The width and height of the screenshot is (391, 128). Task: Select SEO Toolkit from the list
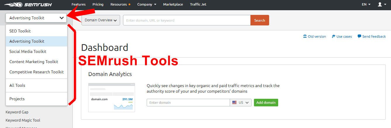click(x=20, y=31)
